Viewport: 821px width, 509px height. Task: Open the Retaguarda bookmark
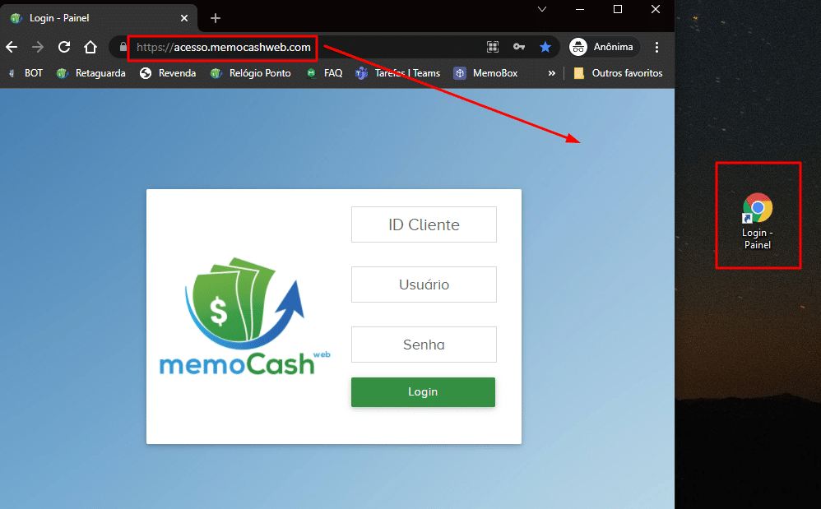tap(91, 73)
